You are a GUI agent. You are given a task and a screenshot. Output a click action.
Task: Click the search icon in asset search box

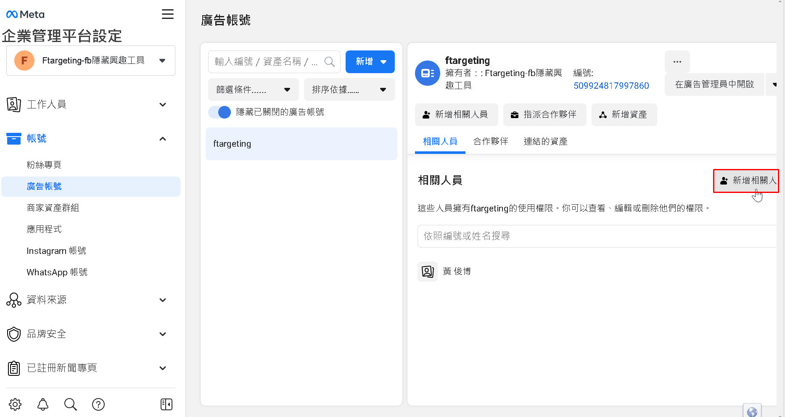330,62
